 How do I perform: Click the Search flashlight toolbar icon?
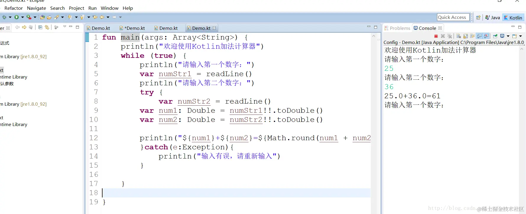tap(56, 17)
